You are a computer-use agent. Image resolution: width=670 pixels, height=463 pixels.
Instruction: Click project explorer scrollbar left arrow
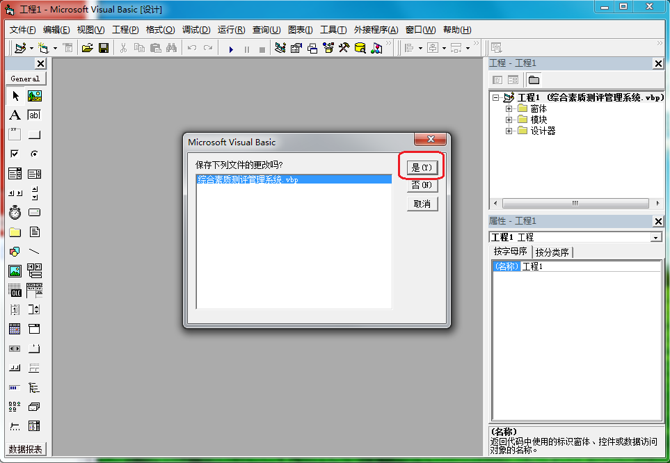[x=495, y=203]
